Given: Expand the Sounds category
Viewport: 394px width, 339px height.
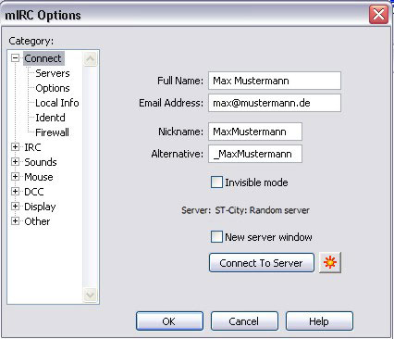Looking at the screenshot, I should [x=15, y=162].
